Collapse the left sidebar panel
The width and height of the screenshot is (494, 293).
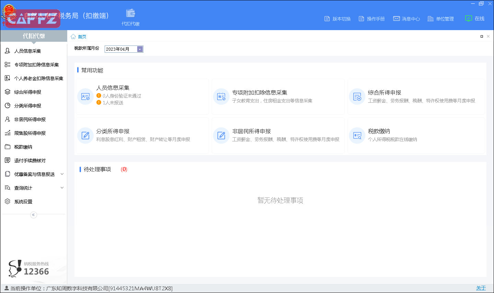point(33,215)
